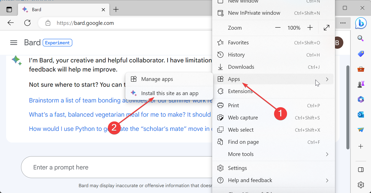Expand the Help and feedback submenu
The width and height of the screenshot is (371, 193).
(x=327, y=180)
